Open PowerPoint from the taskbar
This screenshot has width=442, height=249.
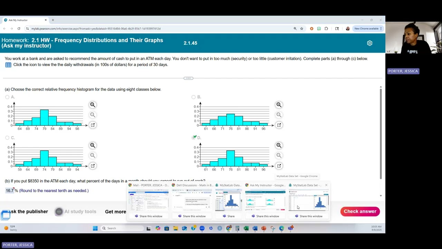[x=264, y=228]
